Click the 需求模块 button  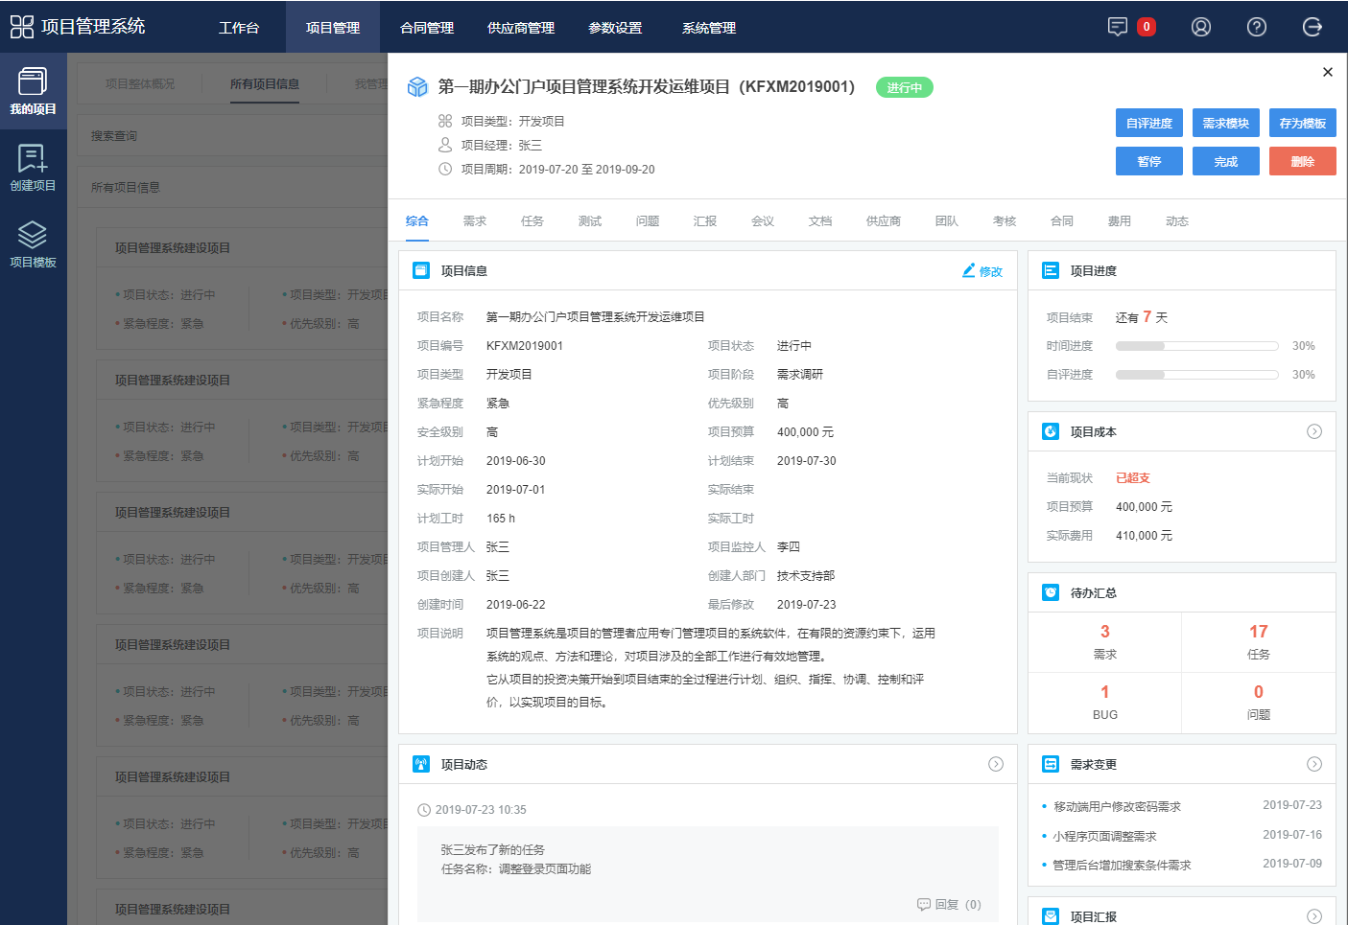1226,123
